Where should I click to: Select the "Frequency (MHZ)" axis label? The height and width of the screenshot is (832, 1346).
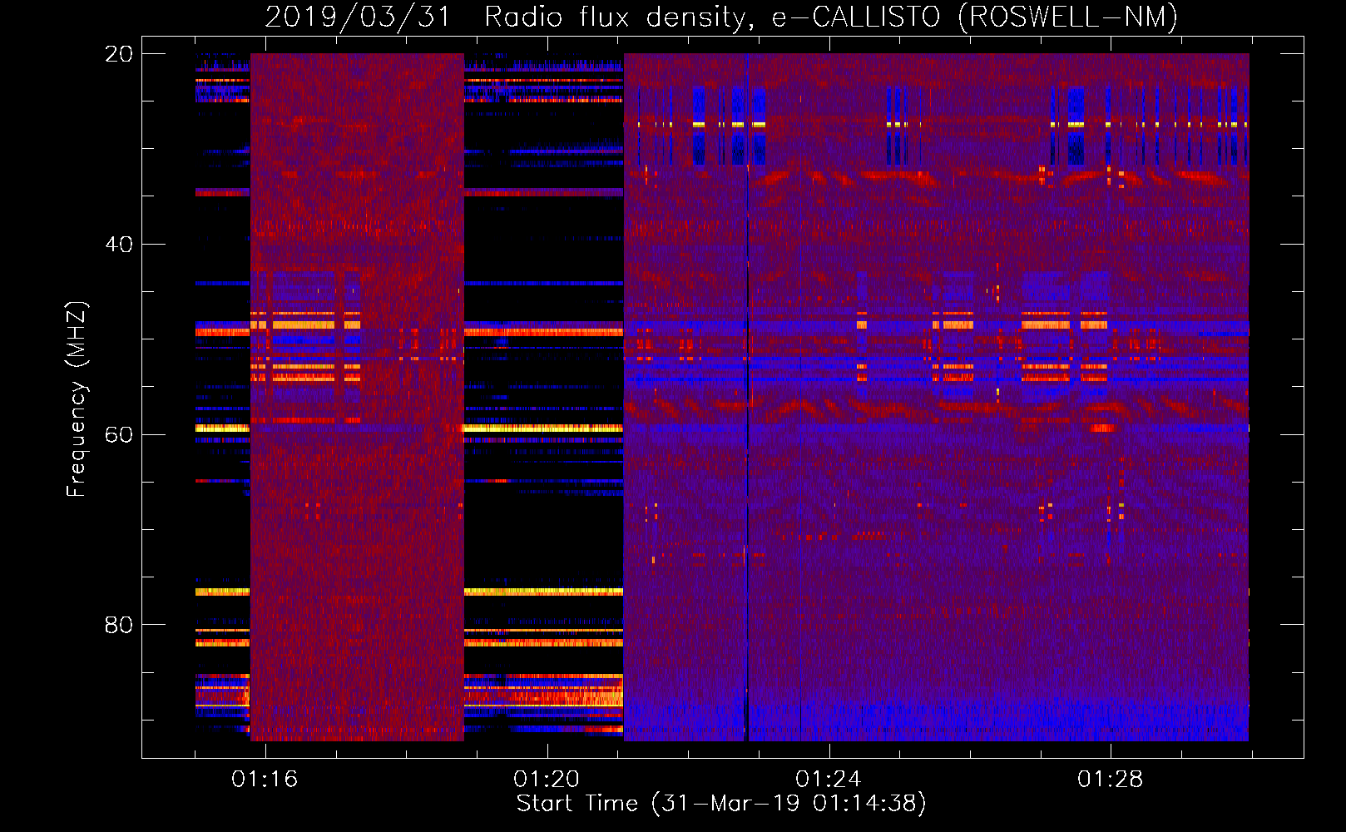pyautogui.click(x=77, y=399)
